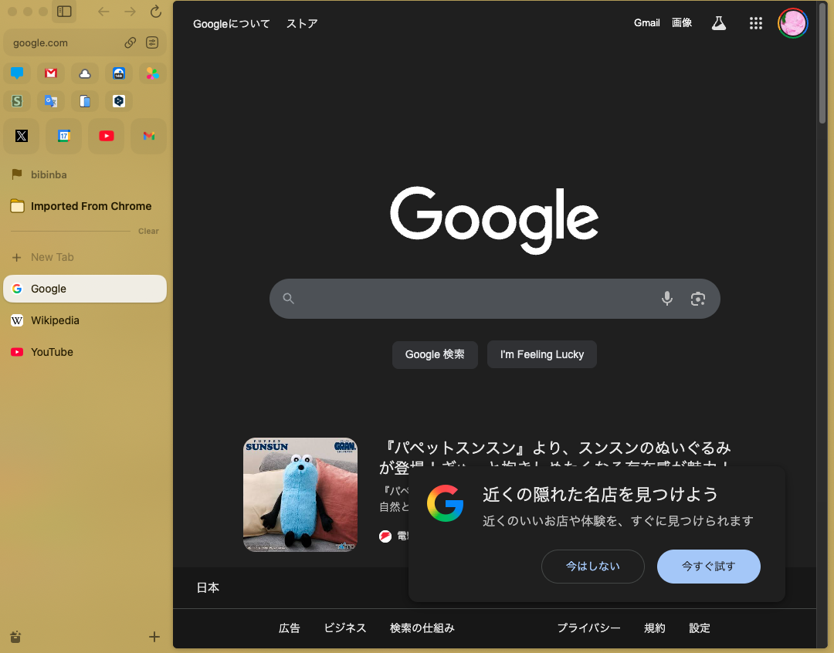Open the SUNSUN plush article thumbnail
834x653 pixels.
(300, 495)
